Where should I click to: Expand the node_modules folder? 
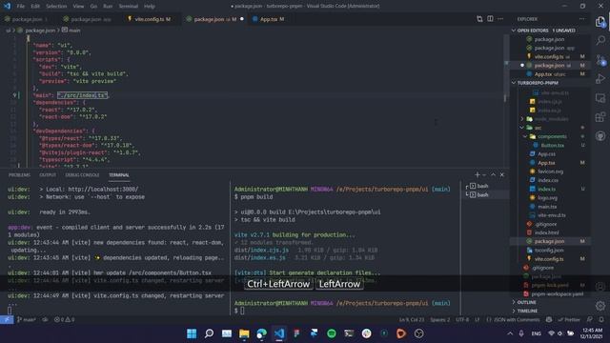522,119
